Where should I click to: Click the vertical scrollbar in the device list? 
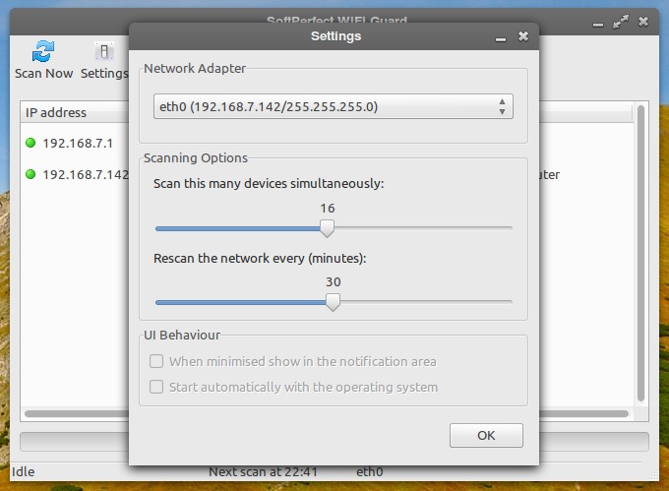(640, 254)
